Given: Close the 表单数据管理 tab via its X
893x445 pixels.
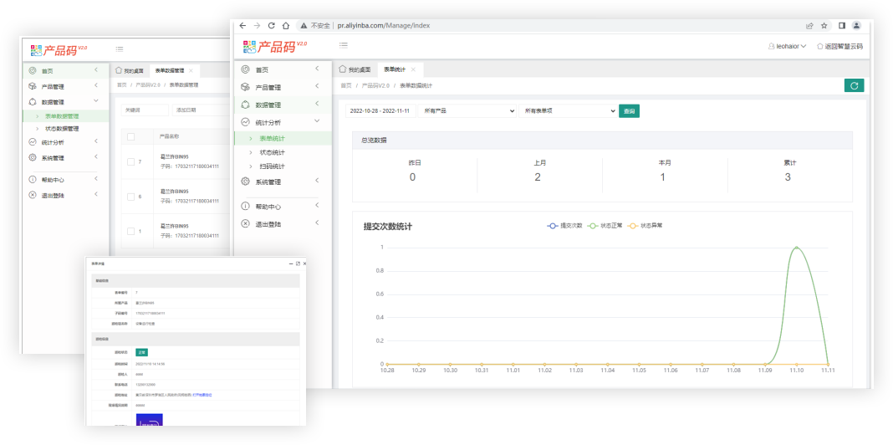Looking at the screenshot, I should coord(191,70).
